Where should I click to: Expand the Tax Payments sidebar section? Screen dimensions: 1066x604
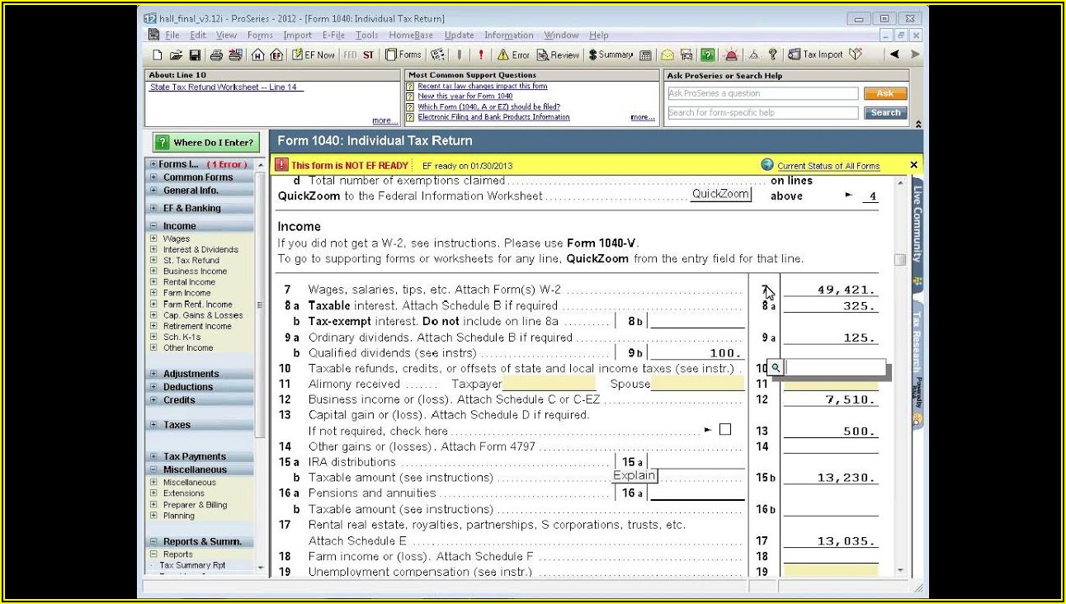click(153, 456)
